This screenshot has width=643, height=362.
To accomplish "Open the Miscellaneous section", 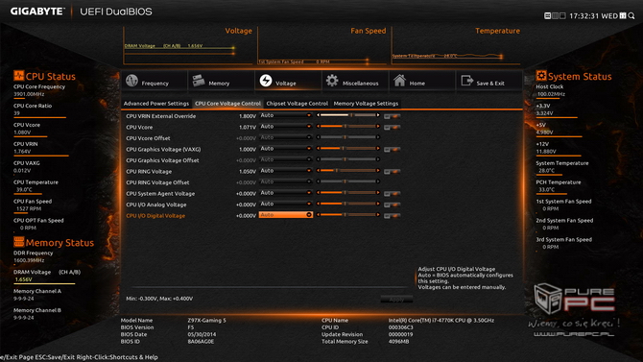I will [x=355, y=81].
